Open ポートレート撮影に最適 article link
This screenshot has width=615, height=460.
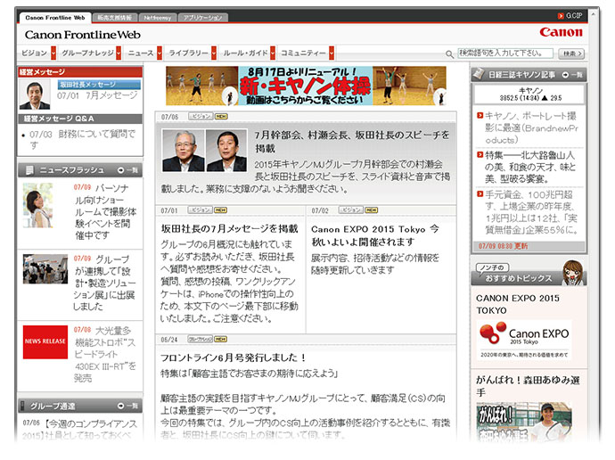531,127
